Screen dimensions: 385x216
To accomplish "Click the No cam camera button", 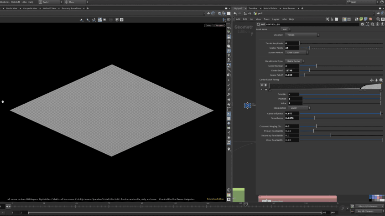I will pos(220,25).
